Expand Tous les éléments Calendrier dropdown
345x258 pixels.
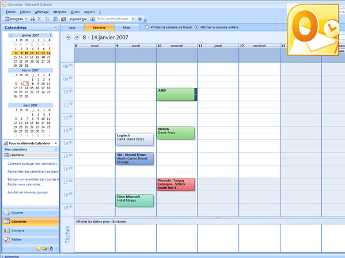point(56,143)
